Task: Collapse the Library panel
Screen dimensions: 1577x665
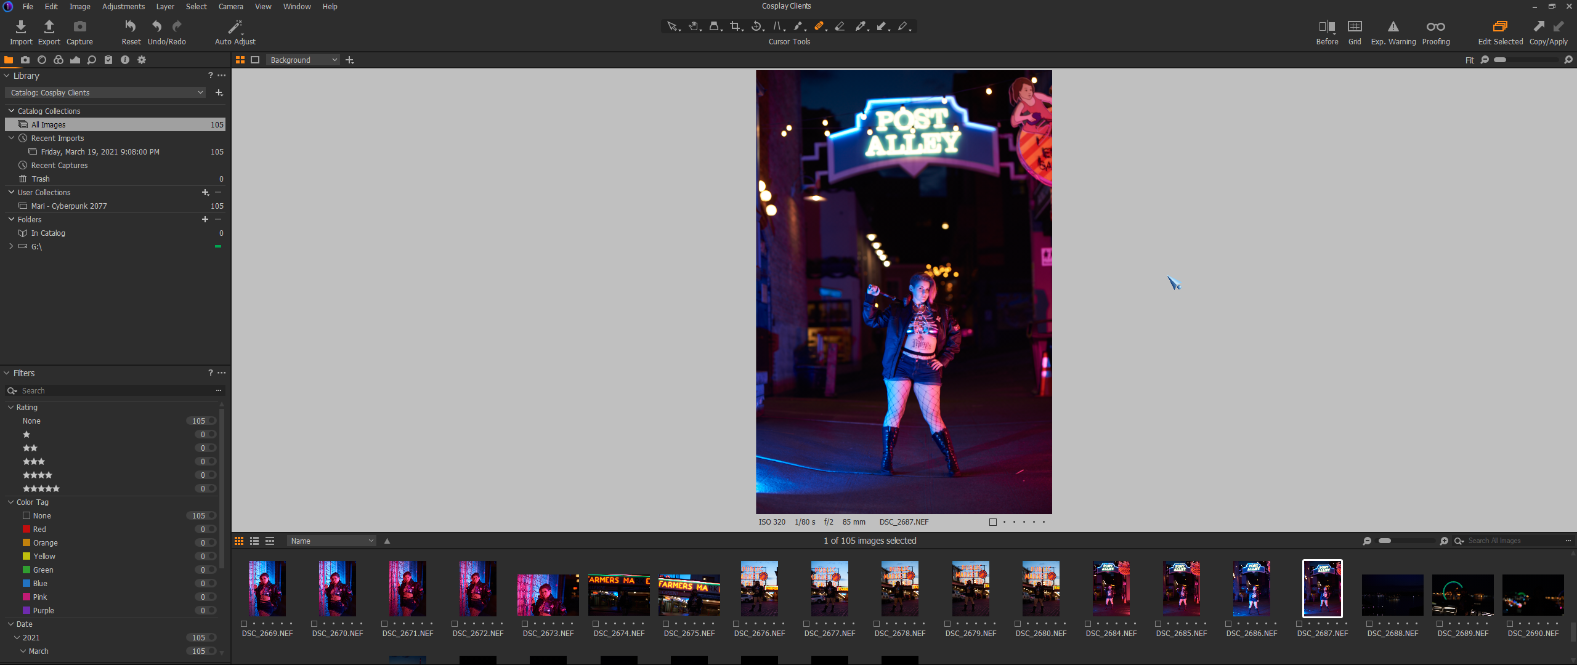Action: [7, 76]
